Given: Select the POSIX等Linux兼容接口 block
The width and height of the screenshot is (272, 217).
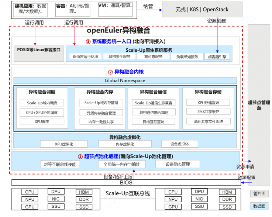Looking at the screenshot, I should [x=38, y=49].
